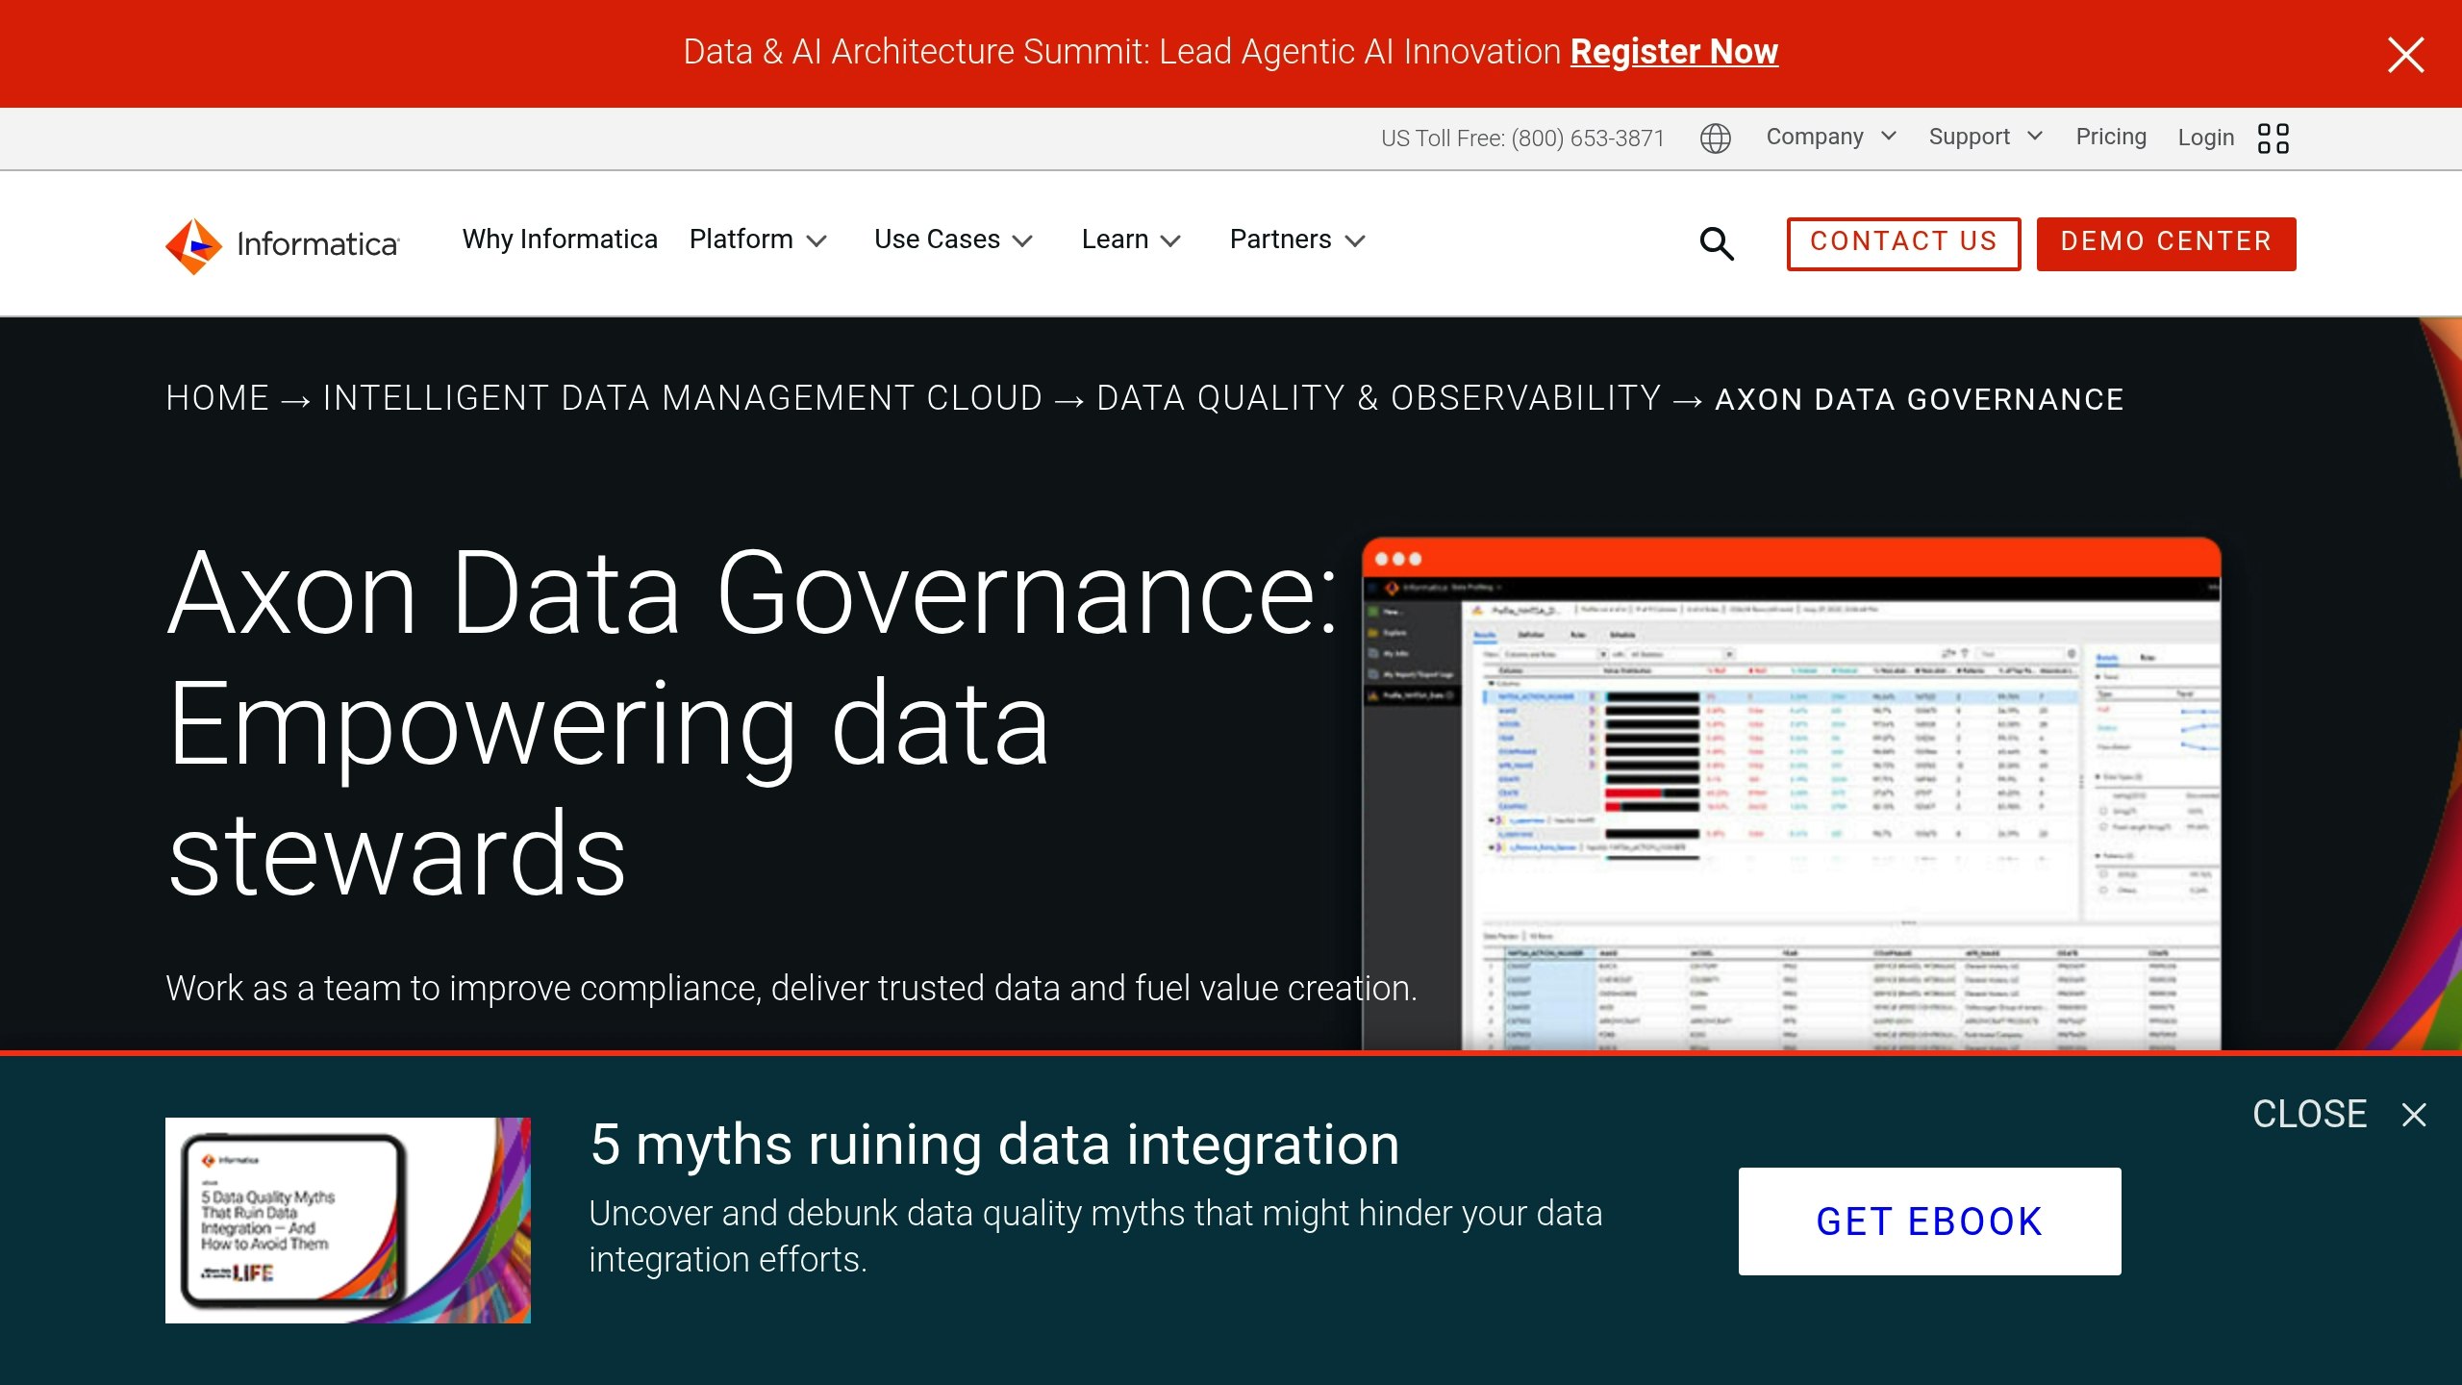Click the search magnifier icon
This screenshot has height=1385, width=2462.
tap(1717, 243)
